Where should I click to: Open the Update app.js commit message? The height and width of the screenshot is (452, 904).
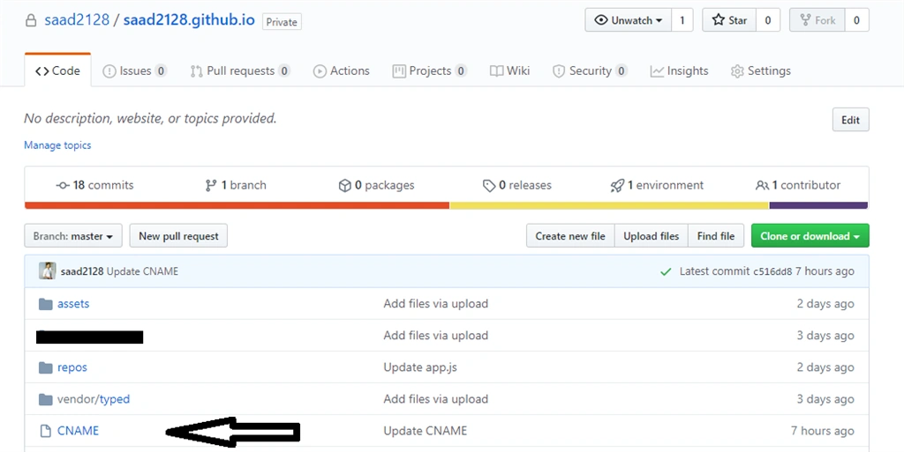[x=420, y=367]
